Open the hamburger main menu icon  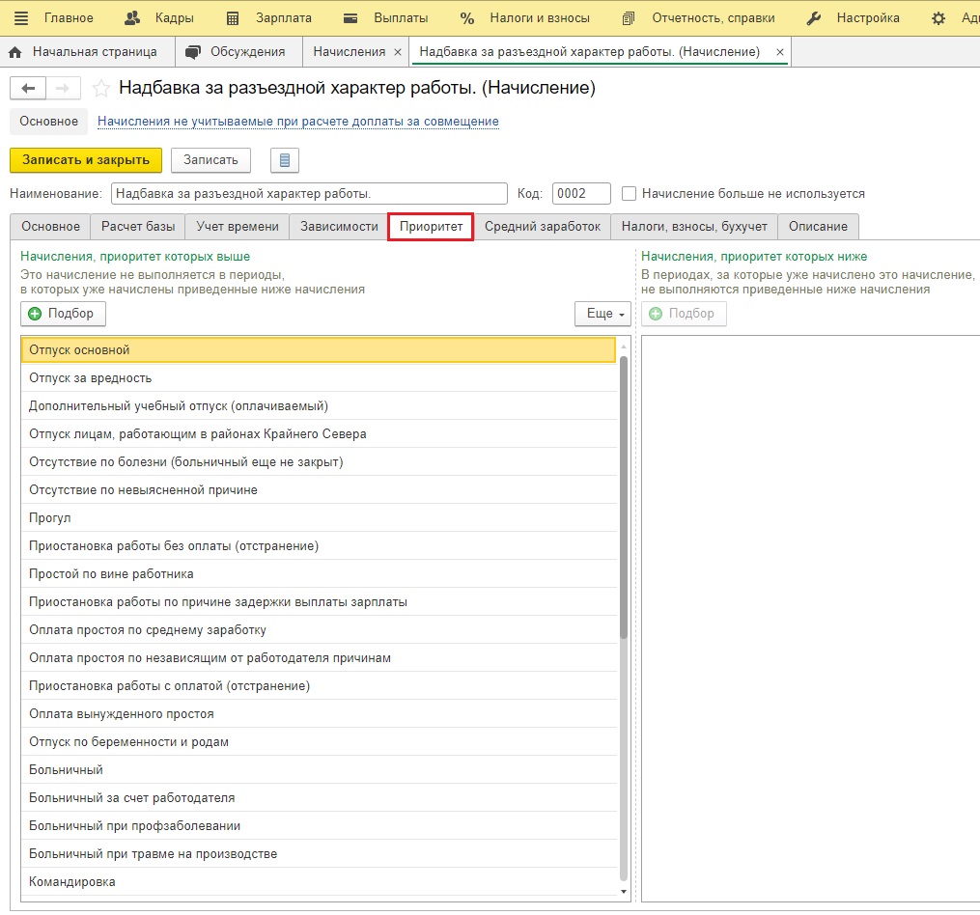point(20,18)
